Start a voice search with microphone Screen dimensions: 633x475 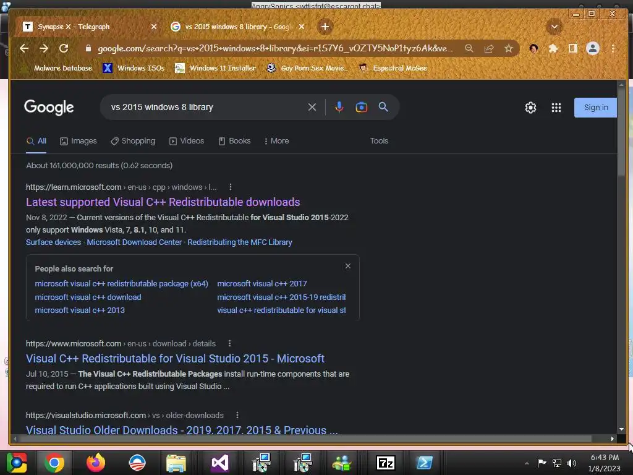(339, 107)
